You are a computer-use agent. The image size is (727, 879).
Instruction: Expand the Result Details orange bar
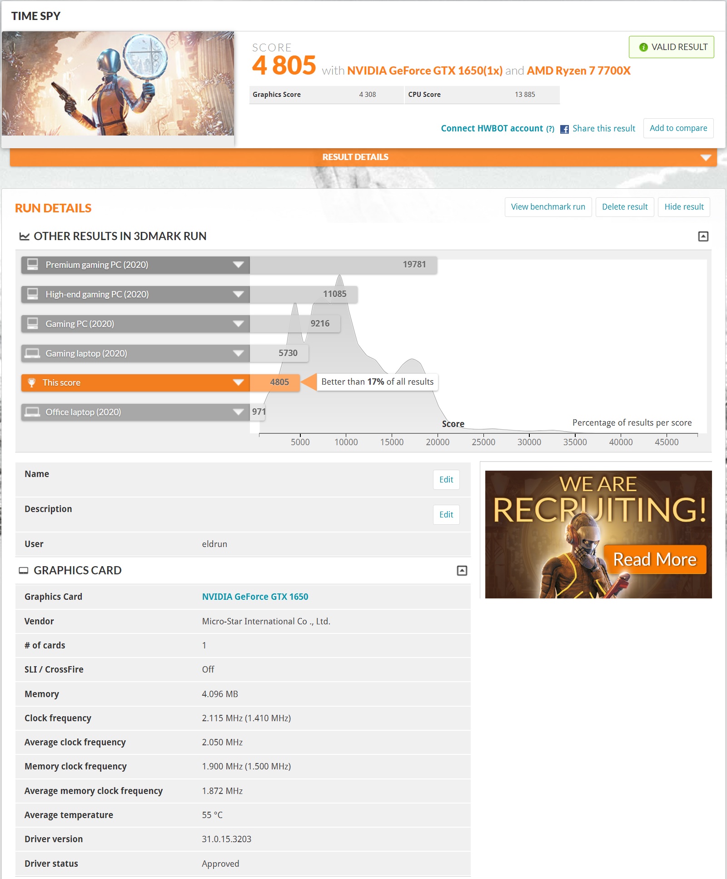[x=705, y=157]
